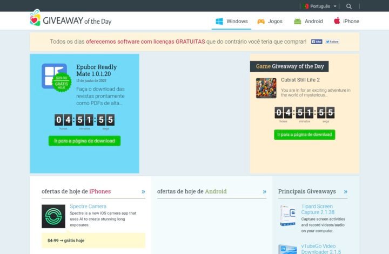Viewport: 389px width, 254px height.
Task: Open the search magnifier icon
Action: point(349,6)
